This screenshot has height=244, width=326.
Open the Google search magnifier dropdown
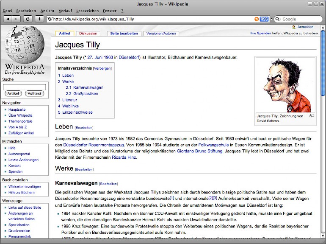click(278, 19)
